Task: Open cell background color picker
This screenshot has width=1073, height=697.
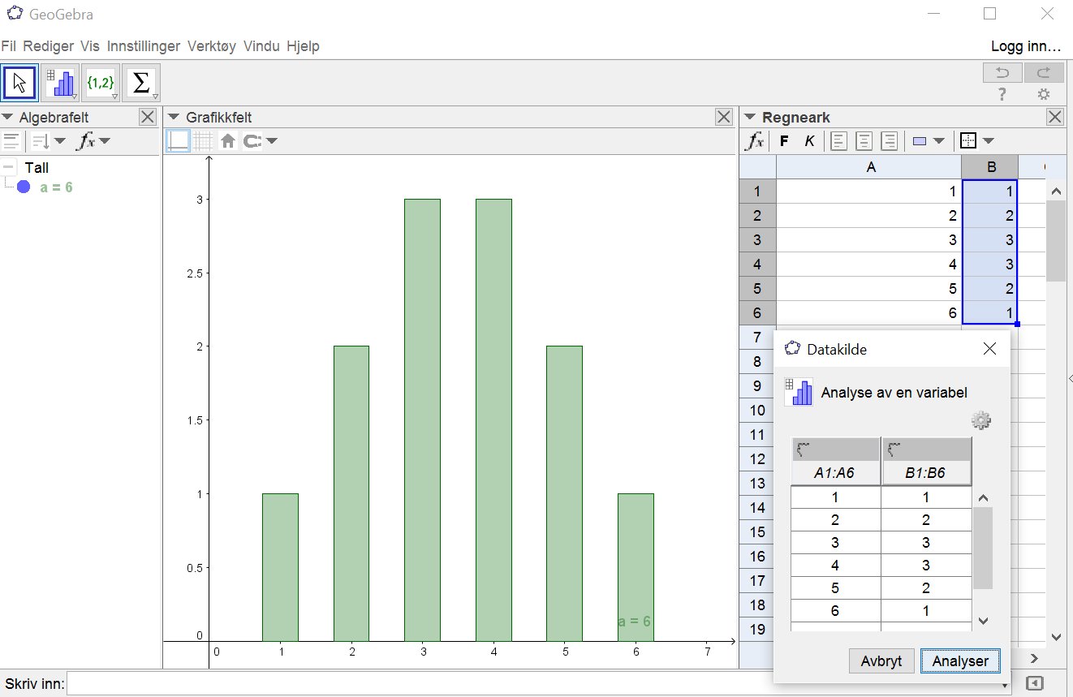Action: 929,141
